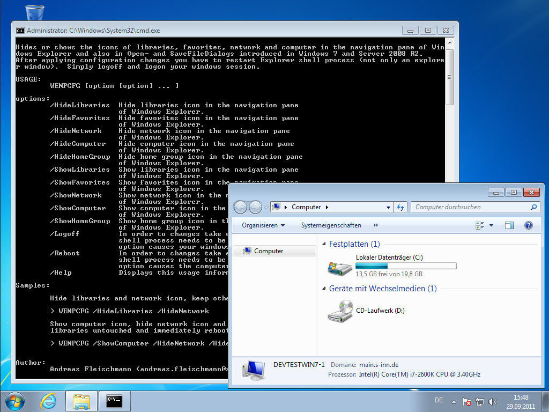Click the Festplatten (1) group header
Image resolution: width=549 pixels, height=412 pixels.
(354, 244)
